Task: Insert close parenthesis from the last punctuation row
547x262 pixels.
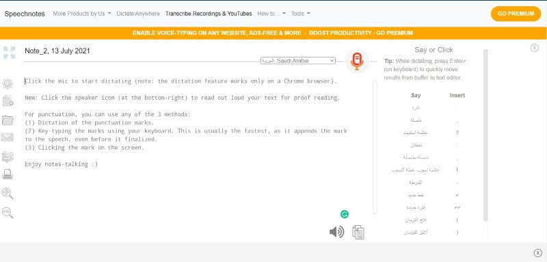Action: [x=457, y=233]
